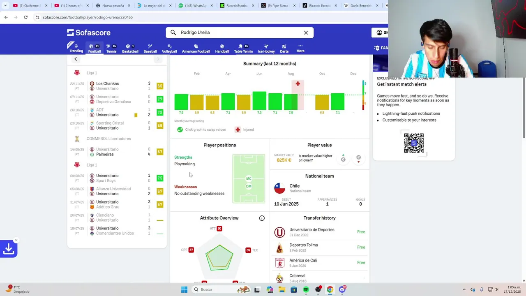
Task: Click the 8.5 rating badge for Los Chankas
Action: (160, 86)
